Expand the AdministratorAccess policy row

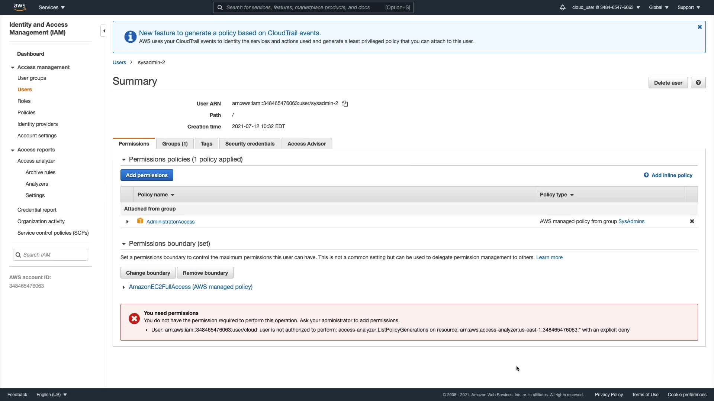point(127,222)
